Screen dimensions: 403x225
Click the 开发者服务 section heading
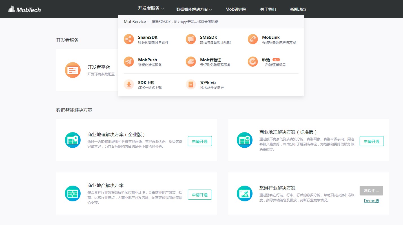click(x=67, y=40)
